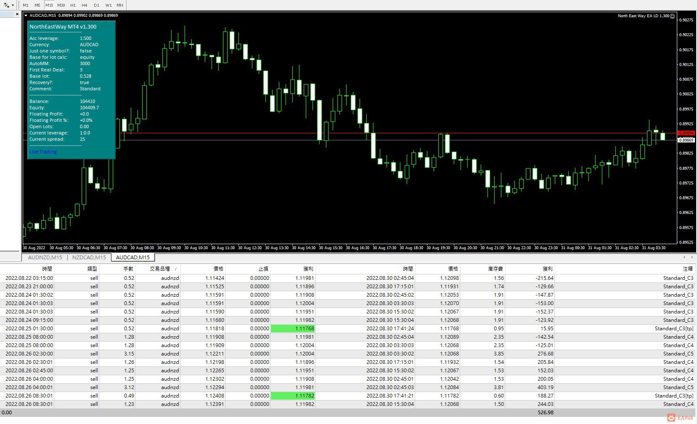Click the smiley face EA status icon

[x=672, y=16]
